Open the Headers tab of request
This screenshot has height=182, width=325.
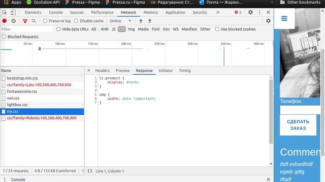[103, 71]
